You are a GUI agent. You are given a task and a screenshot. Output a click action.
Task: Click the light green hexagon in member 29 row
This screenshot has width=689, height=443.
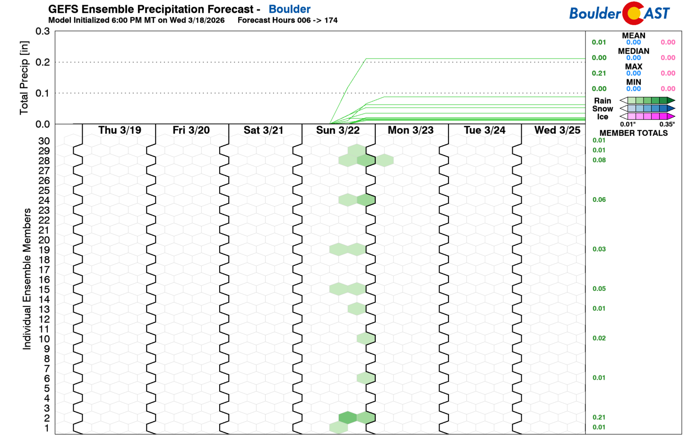(x=357, y=150)
